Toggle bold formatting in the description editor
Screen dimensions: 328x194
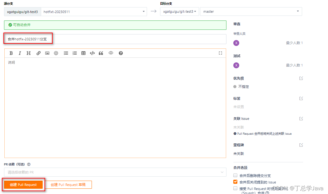pos(11,53)
